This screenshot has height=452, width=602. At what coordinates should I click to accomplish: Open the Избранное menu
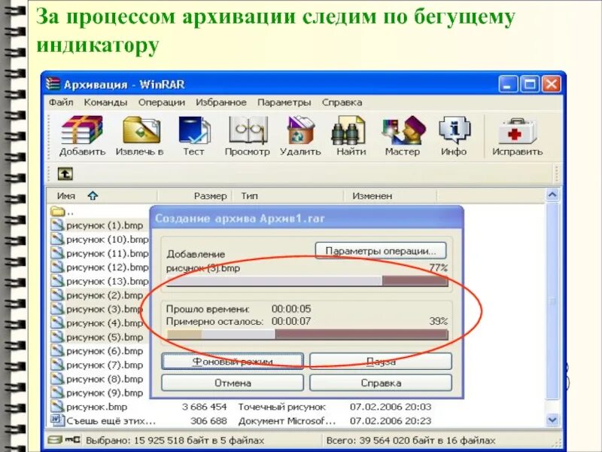pos(221,102)
